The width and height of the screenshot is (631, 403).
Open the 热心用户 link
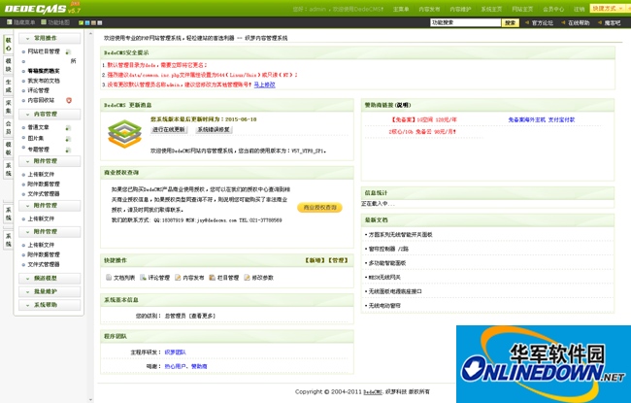[x=175, y=366]
